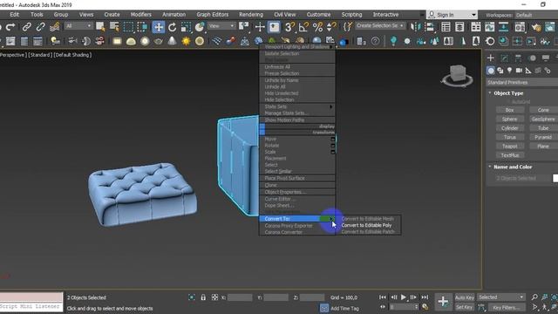Toggle the Selection Lock padlock icon

pyautogui.click(x=203, y=297)
